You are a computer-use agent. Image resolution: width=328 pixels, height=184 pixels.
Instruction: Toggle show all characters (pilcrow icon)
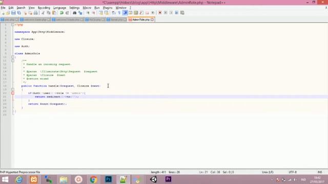coord(119,13)
